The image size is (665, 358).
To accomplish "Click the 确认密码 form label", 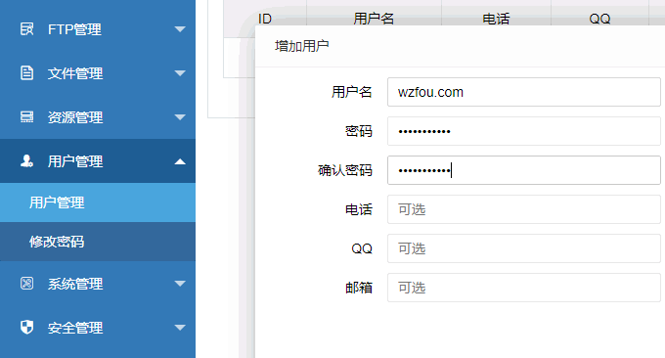I will (345, 170).
